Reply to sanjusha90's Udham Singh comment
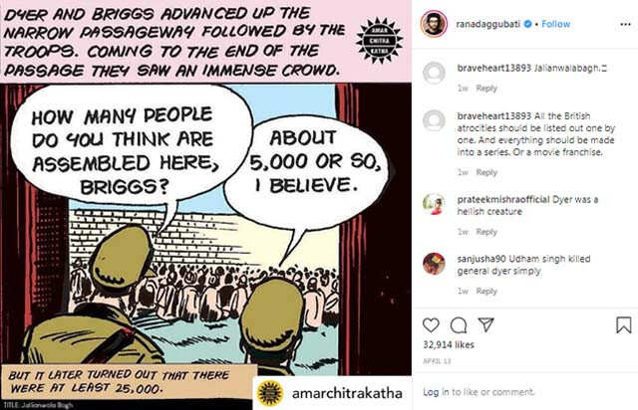This screenshot has width=638, height=410. tap(486, 291)
